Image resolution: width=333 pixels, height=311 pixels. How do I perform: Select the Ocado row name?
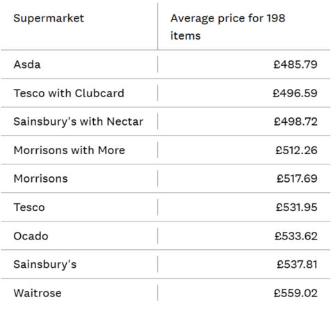(31, 236)
